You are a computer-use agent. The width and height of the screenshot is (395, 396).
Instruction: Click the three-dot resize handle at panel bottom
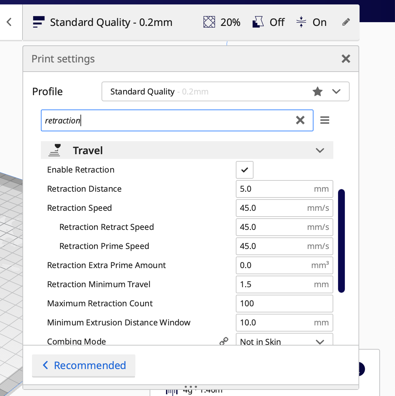(191, 387)
